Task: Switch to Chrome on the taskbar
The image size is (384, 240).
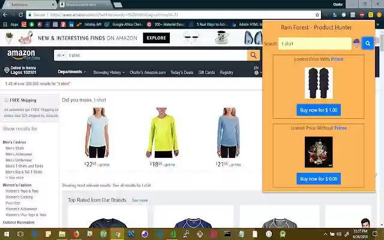Action: [118, 234]
